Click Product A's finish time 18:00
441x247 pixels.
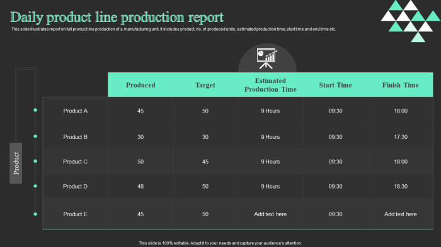401,111
